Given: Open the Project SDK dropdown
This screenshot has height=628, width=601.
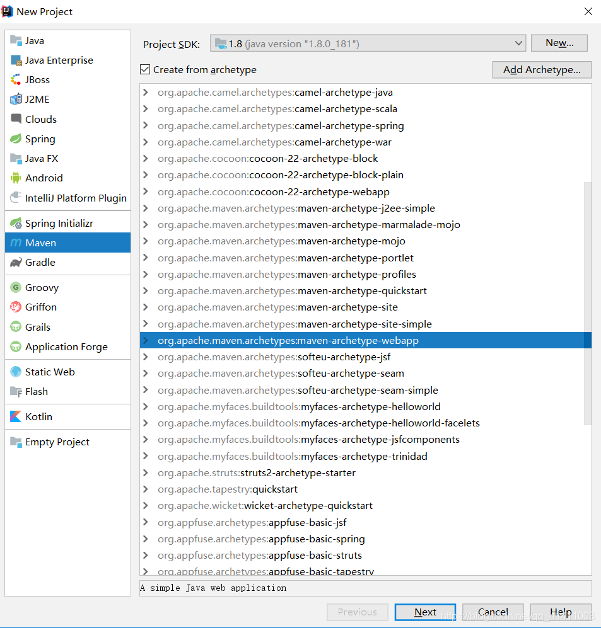Looking at the screenshot, I should pos(368,43).
